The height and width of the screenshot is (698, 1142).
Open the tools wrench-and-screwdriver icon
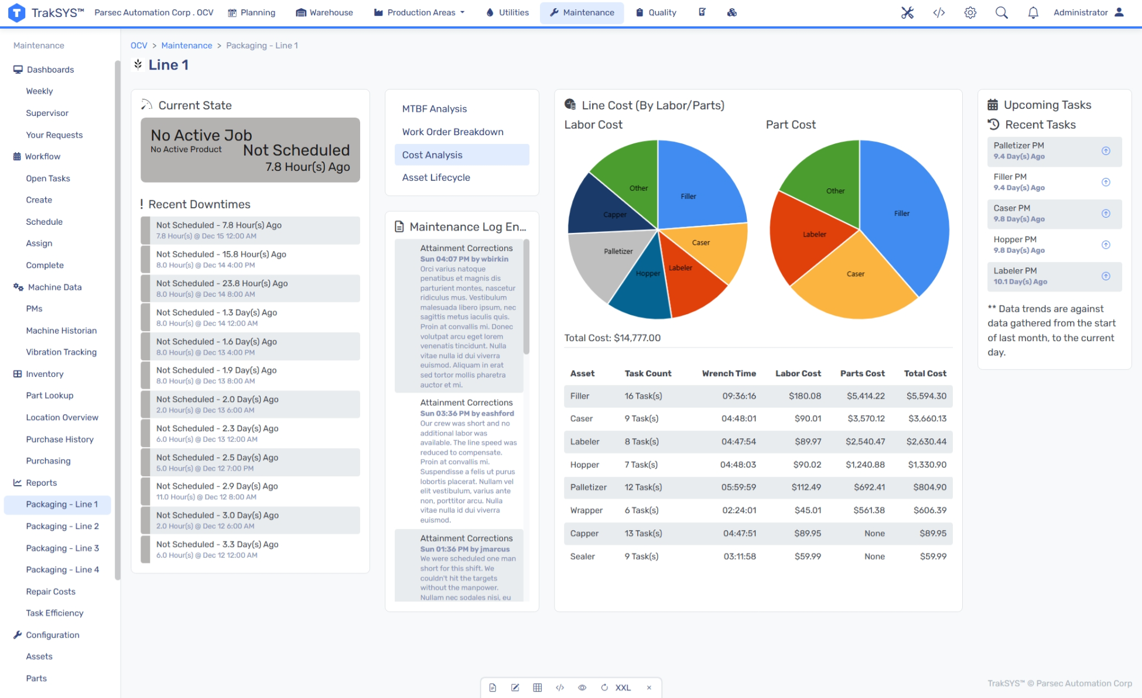coord(907,13)
